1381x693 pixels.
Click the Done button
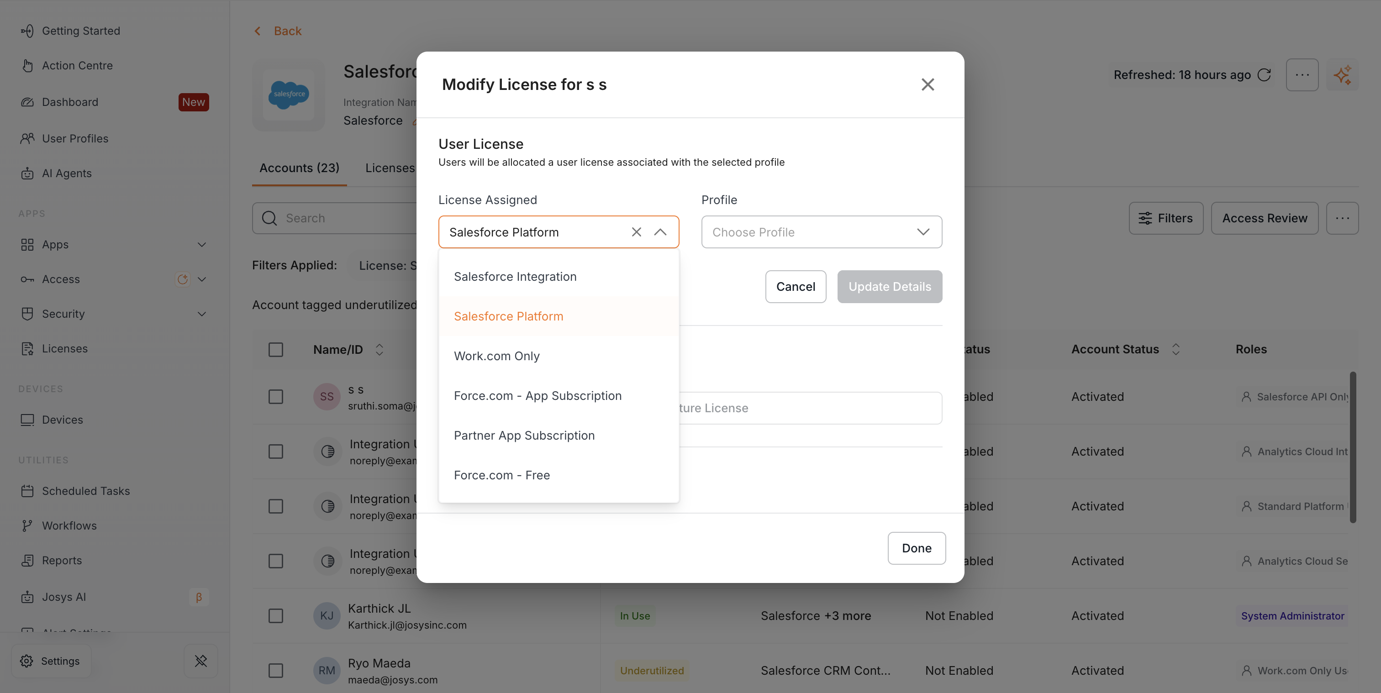[916, 548]
